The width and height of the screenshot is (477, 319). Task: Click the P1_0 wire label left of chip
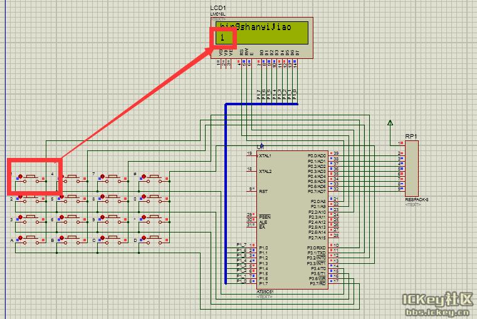point(241,281)
